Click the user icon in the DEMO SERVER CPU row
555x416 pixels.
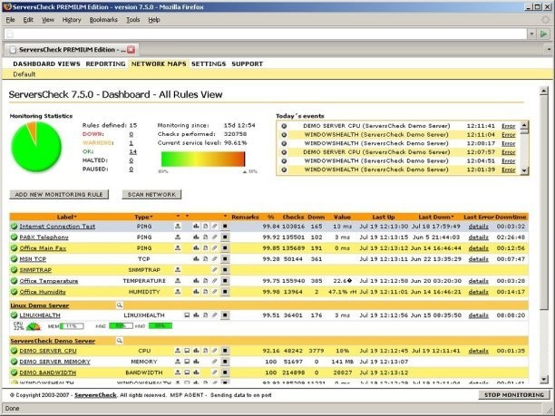(x=178, y=351)
